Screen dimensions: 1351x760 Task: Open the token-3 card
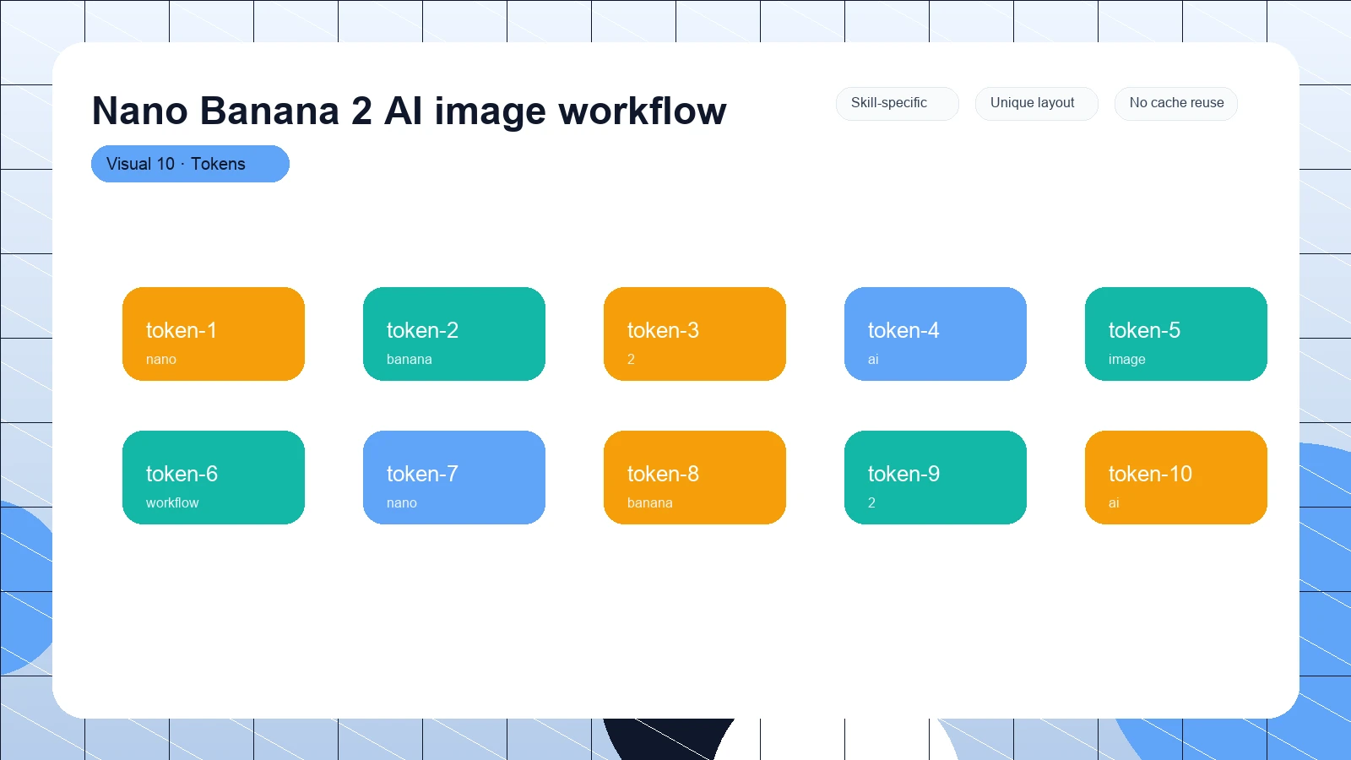(695, 334)
